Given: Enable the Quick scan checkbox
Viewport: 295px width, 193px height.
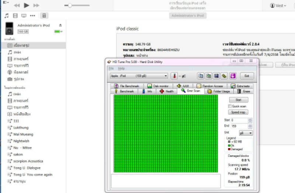Looking at the screenshot, I should pyautogui.click(x=229, y=106).
